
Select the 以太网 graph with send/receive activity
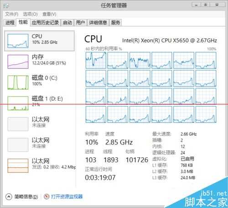18,165
